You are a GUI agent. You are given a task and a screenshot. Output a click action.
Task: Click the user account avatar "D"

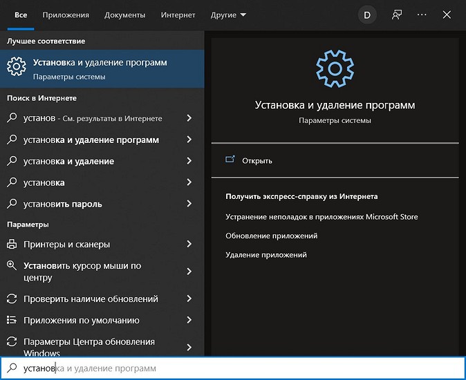coord(366,15)
